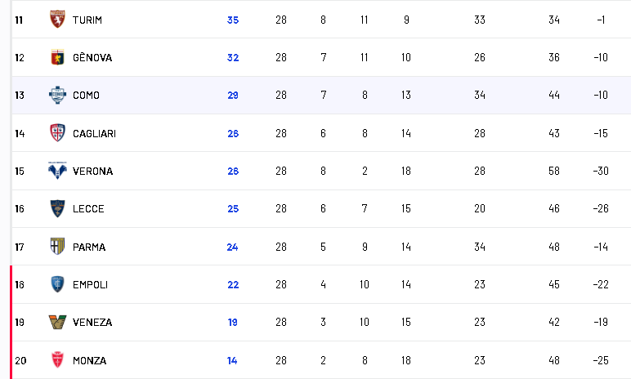The height and width of the screenshot is (379, 631).
Task: Click the Turim club crest icon
Action: (56, 19)
